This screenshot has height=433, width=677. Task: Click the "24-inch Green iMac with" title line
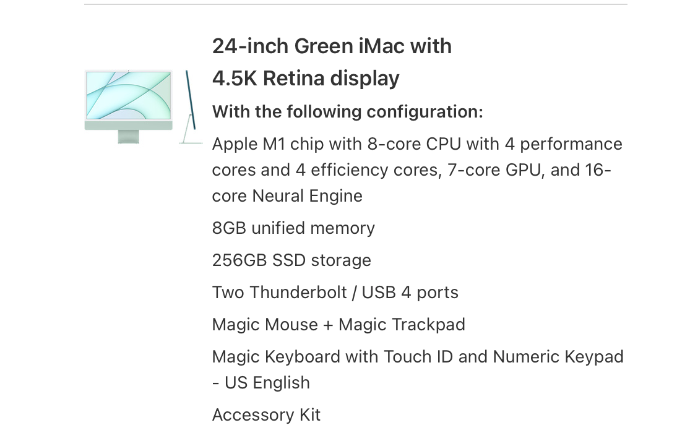[x=332, y=46]
